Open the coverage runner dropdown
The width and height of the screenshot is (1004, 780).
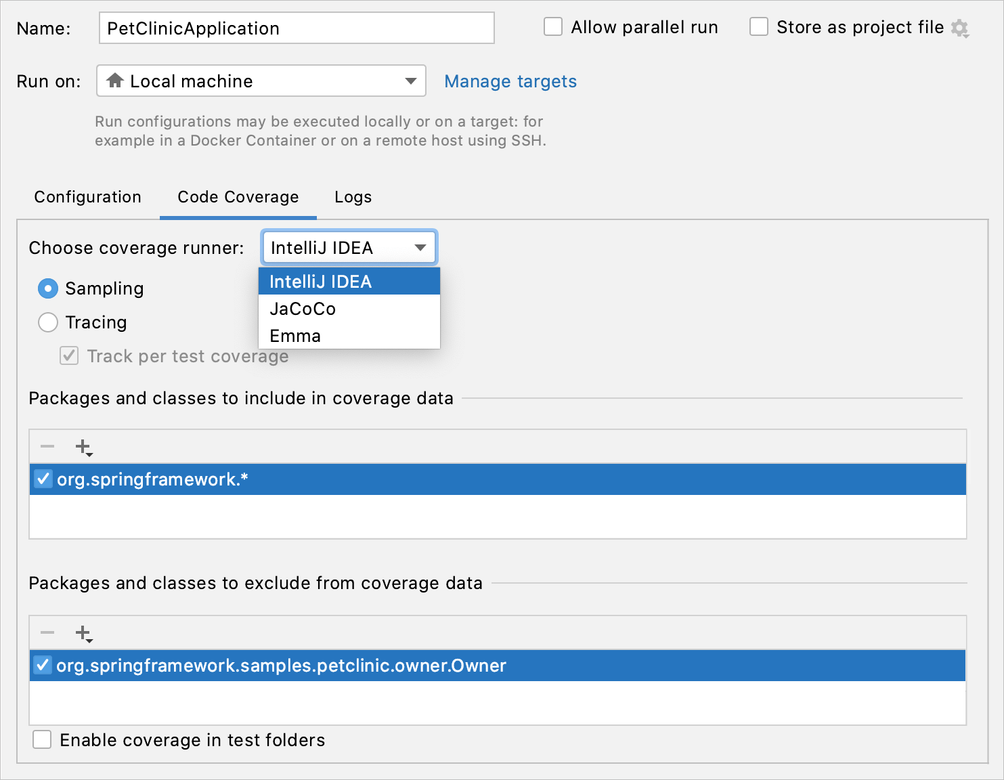pos(420,247)
